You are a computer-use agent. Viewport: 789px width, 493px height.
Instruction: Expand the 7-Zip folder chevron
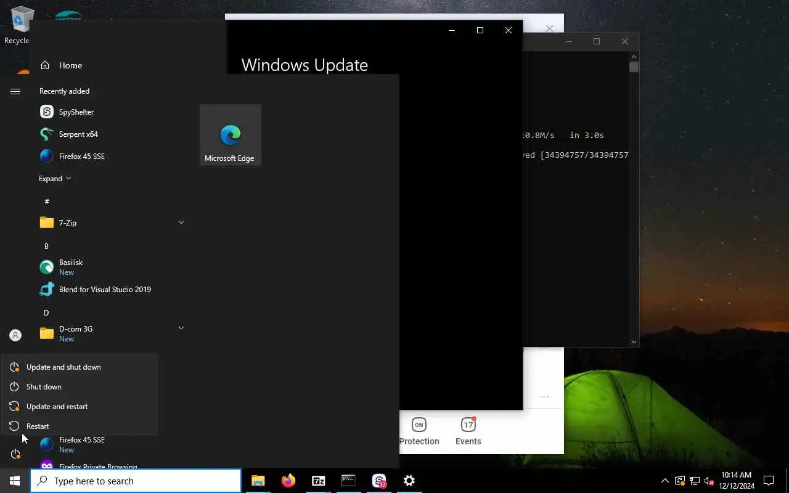pyautogui.click(x=181, y=222)
